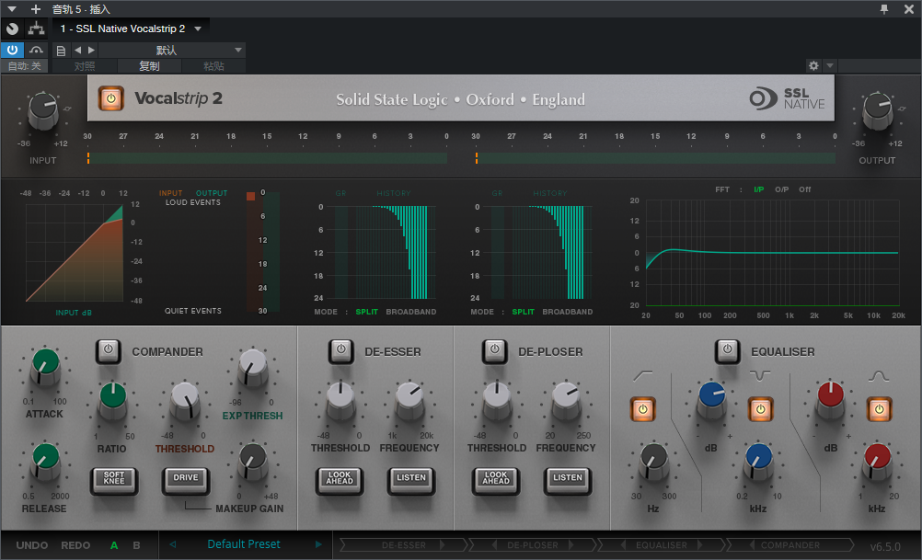The width and height of the screenshot is (922, 560).
Task: Go to previous preset arrow
Action: pyautogui.click(x=173, y=544)
